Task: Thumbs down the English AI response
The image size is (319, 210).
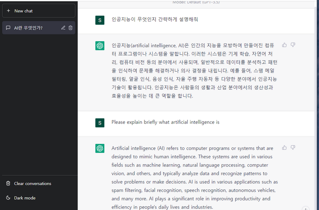Action: [293, 147]
